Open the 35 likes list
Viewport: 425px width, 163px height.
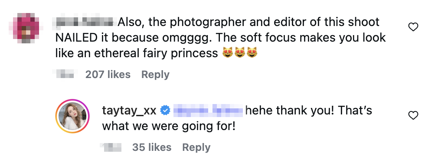(152, 147)
